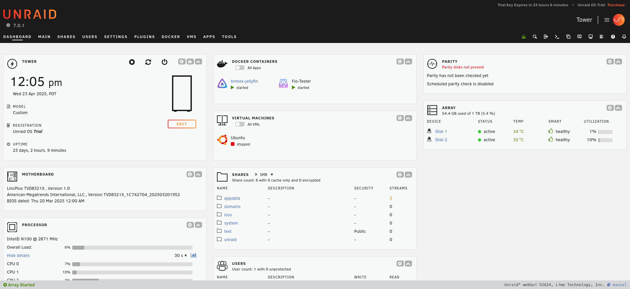This screenshot has height=289, width=630.
Task: Collapse the Docker Containers tile
Action: [408, 62]
